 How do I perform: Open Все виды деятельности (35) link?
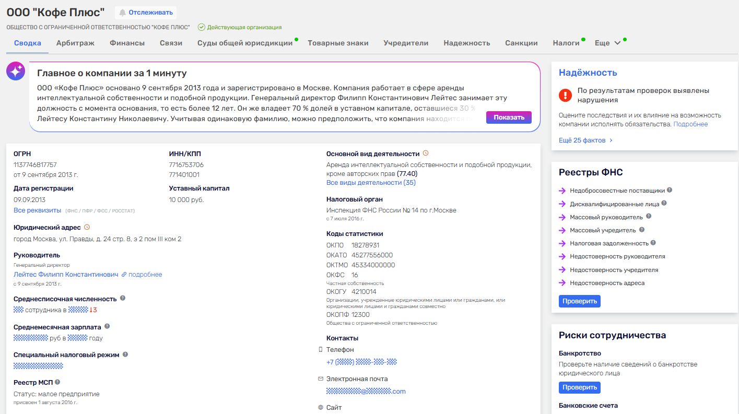pyautogui.click(x=371, y=183)
